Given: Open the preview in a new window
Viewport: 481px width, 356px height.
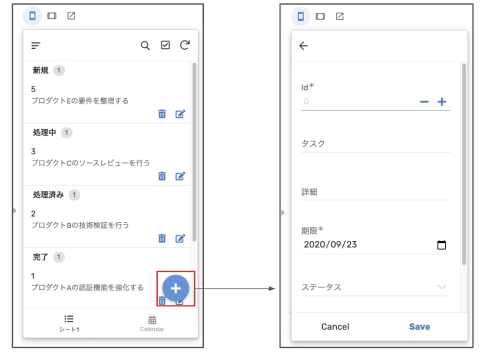Looking at the screenshot, I should [x=70, y=16].
